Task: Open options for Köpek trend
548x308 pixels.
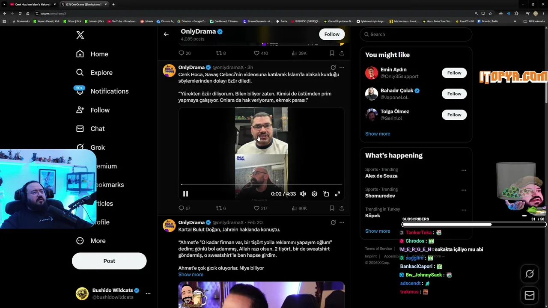Action: tap(464, 210)
